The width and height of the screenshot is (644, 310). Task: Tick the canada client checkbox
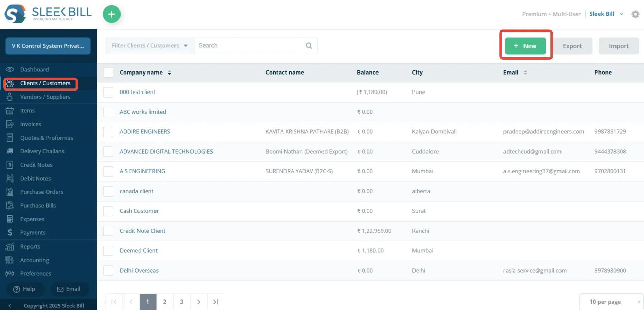[108, 191]
